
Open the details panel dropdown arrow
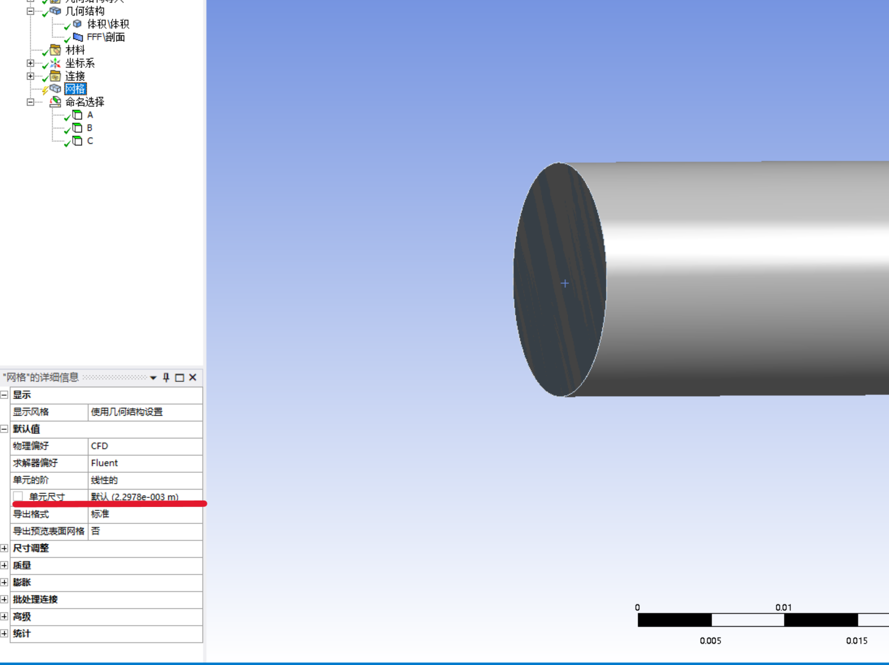pyautogui.click(x=153, y=378)
